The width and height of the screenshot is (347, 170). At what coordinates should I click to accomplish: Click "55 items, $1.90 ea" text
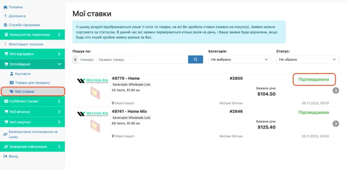point(126,90)
